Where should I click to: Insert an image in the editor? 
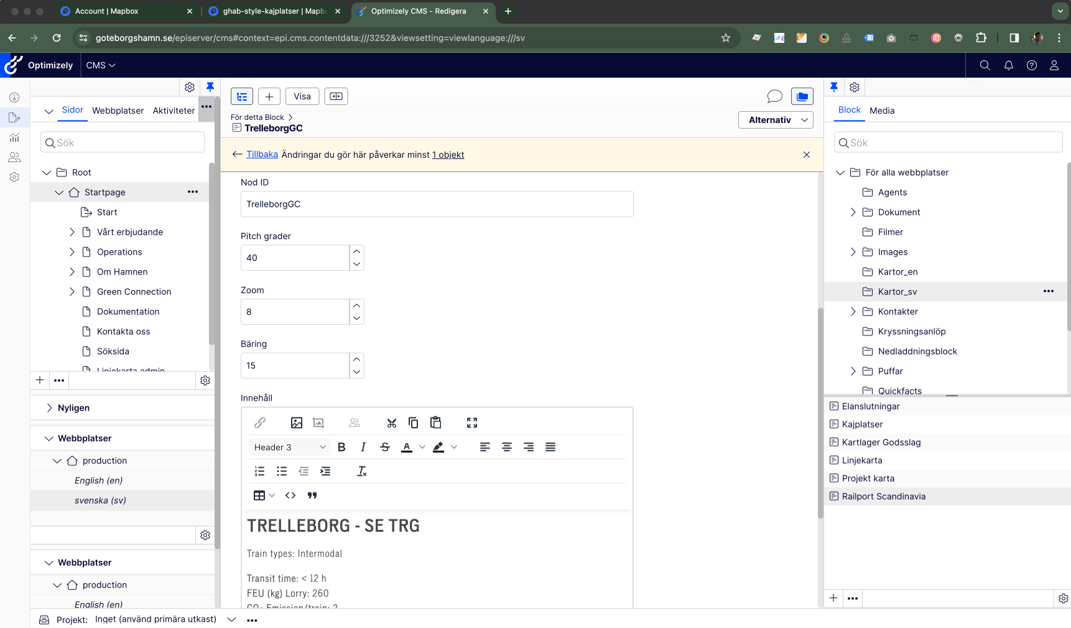(x=297, y=423)
